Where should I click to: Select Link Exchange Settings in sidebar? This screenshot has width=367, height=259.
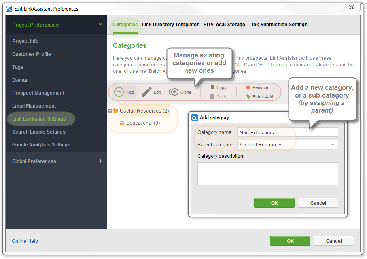[x=39, y=119]
